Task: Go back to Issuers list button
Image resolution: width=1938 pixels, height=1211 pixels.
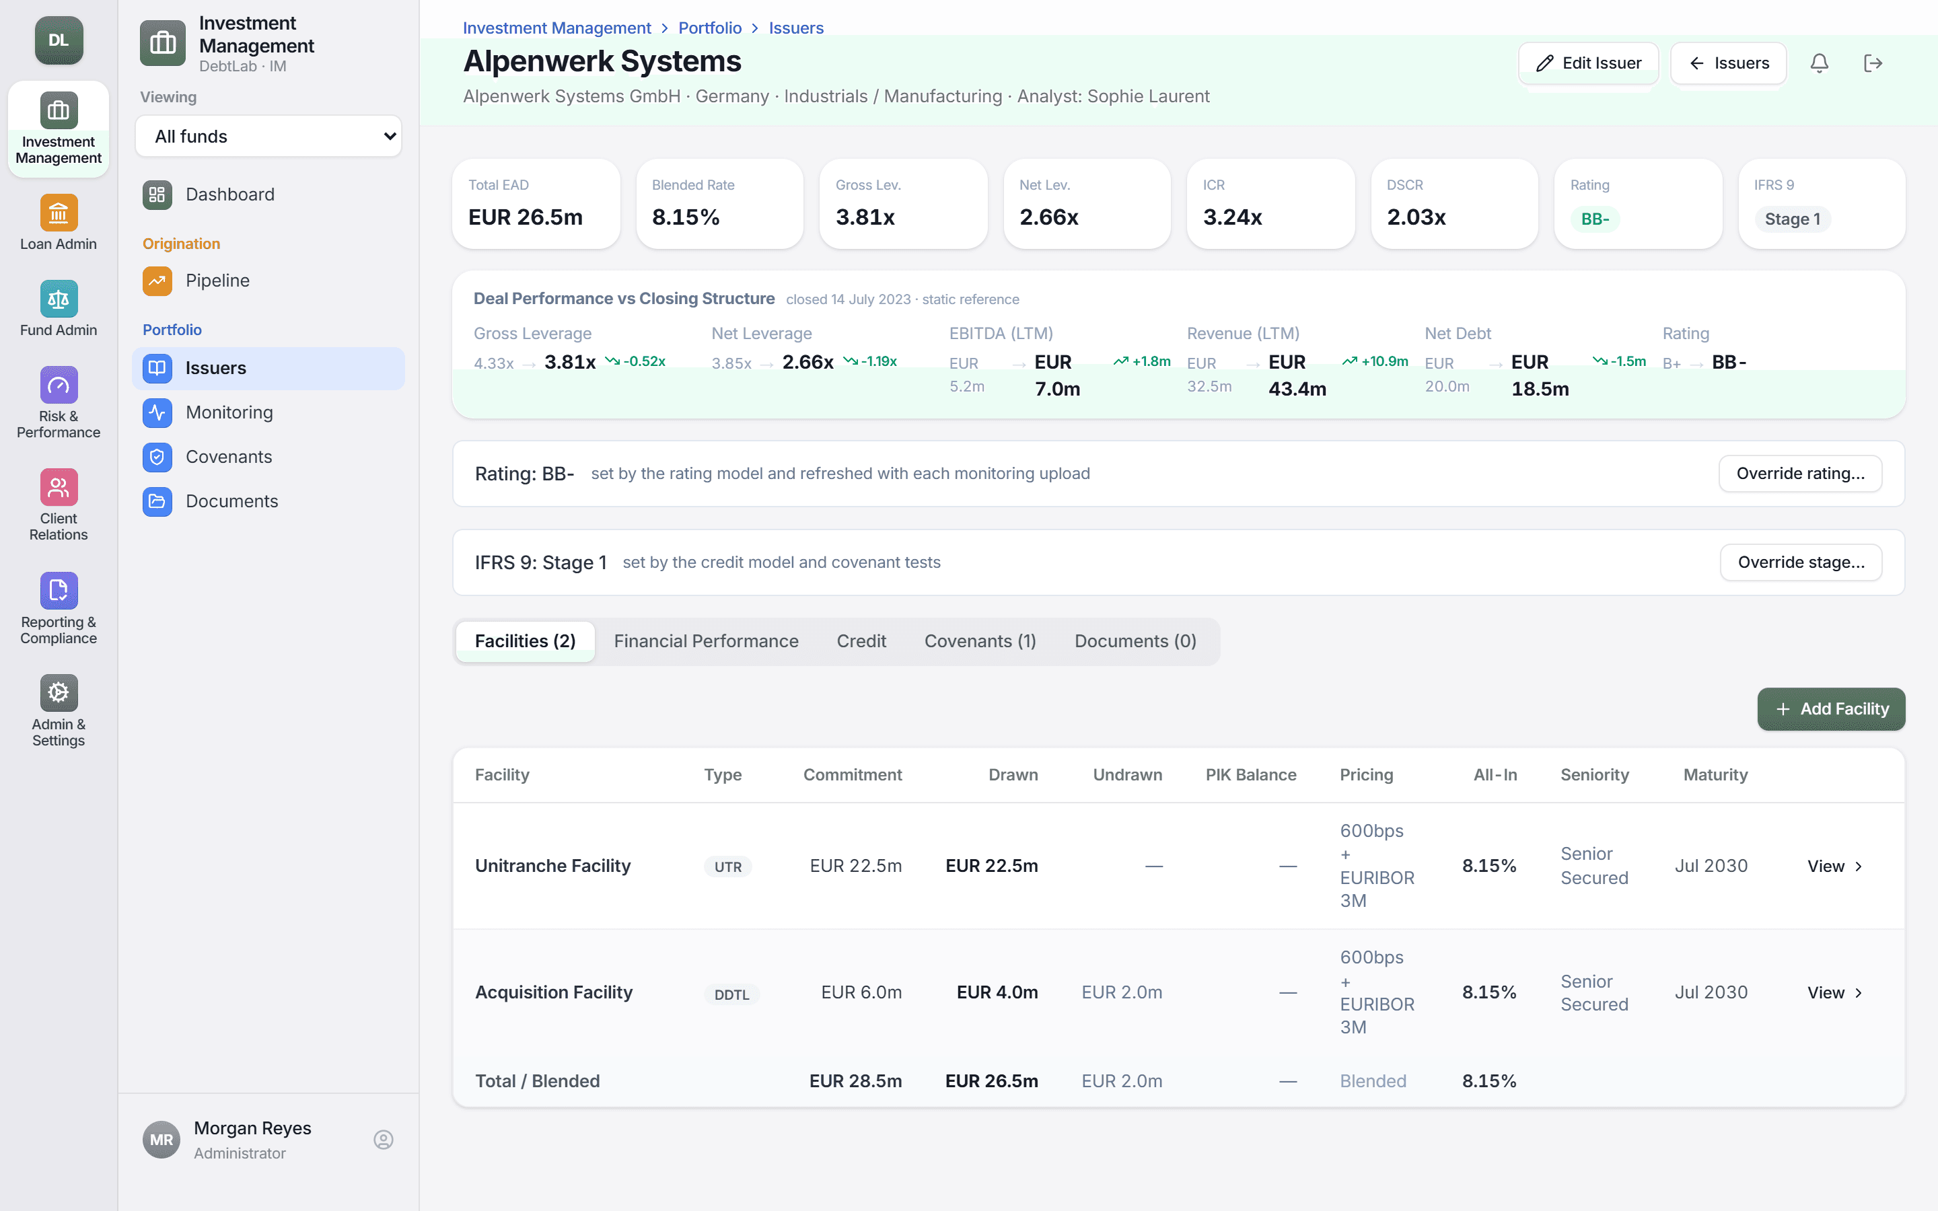Action: coord(1728,63)
